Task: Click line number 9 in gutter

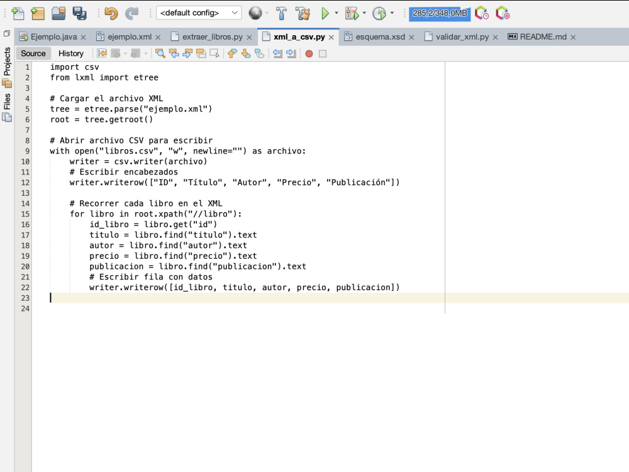Action: click(x=27, y=151)
